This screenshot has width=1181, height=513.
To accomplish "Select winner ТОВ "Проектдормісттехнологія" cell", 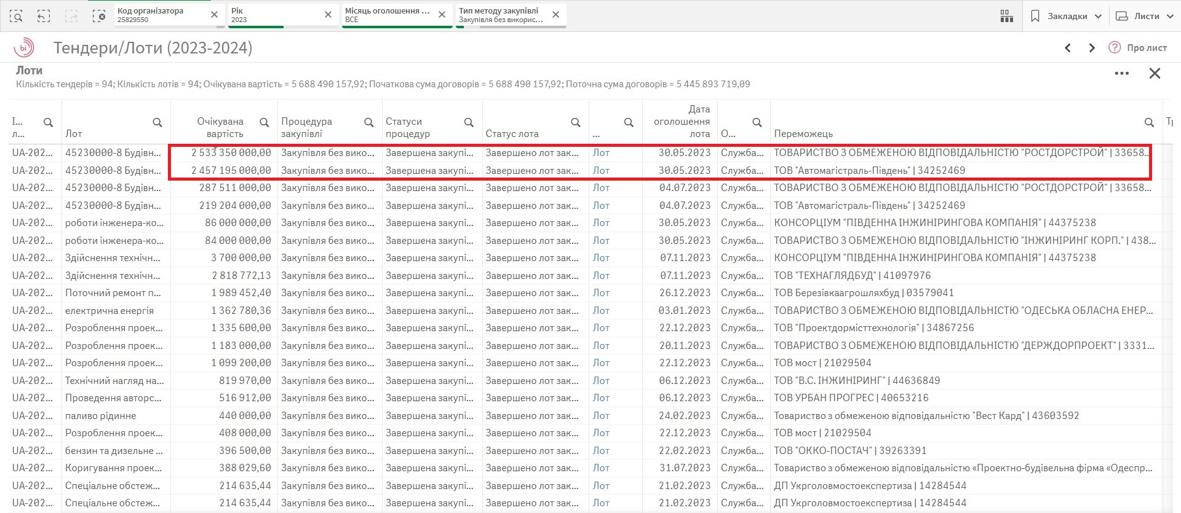I will point(966,328).
